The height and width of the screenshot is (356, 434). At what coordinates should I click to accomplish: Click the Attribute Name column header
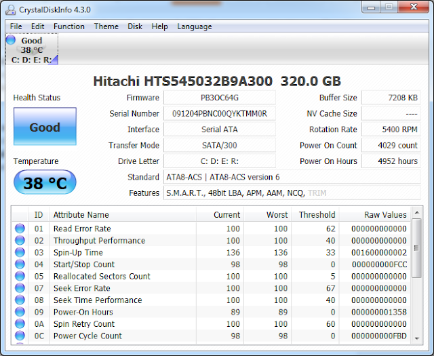(x=123, y=214)
